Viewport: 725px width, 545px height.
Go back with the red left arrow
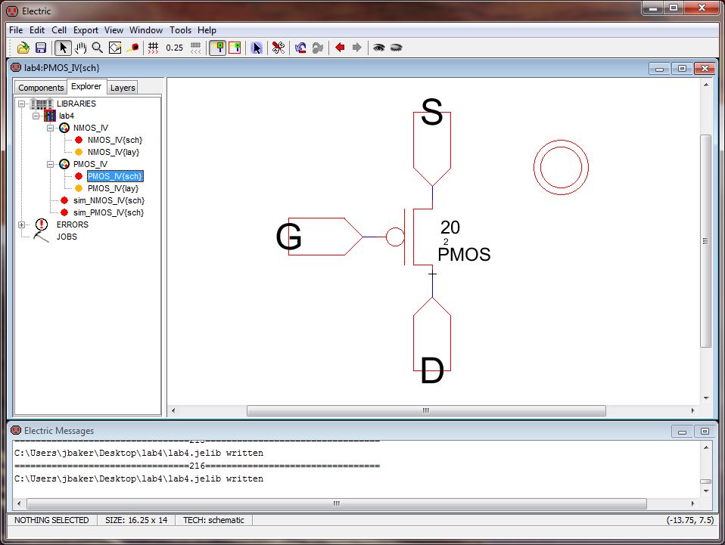pos(340,48)
